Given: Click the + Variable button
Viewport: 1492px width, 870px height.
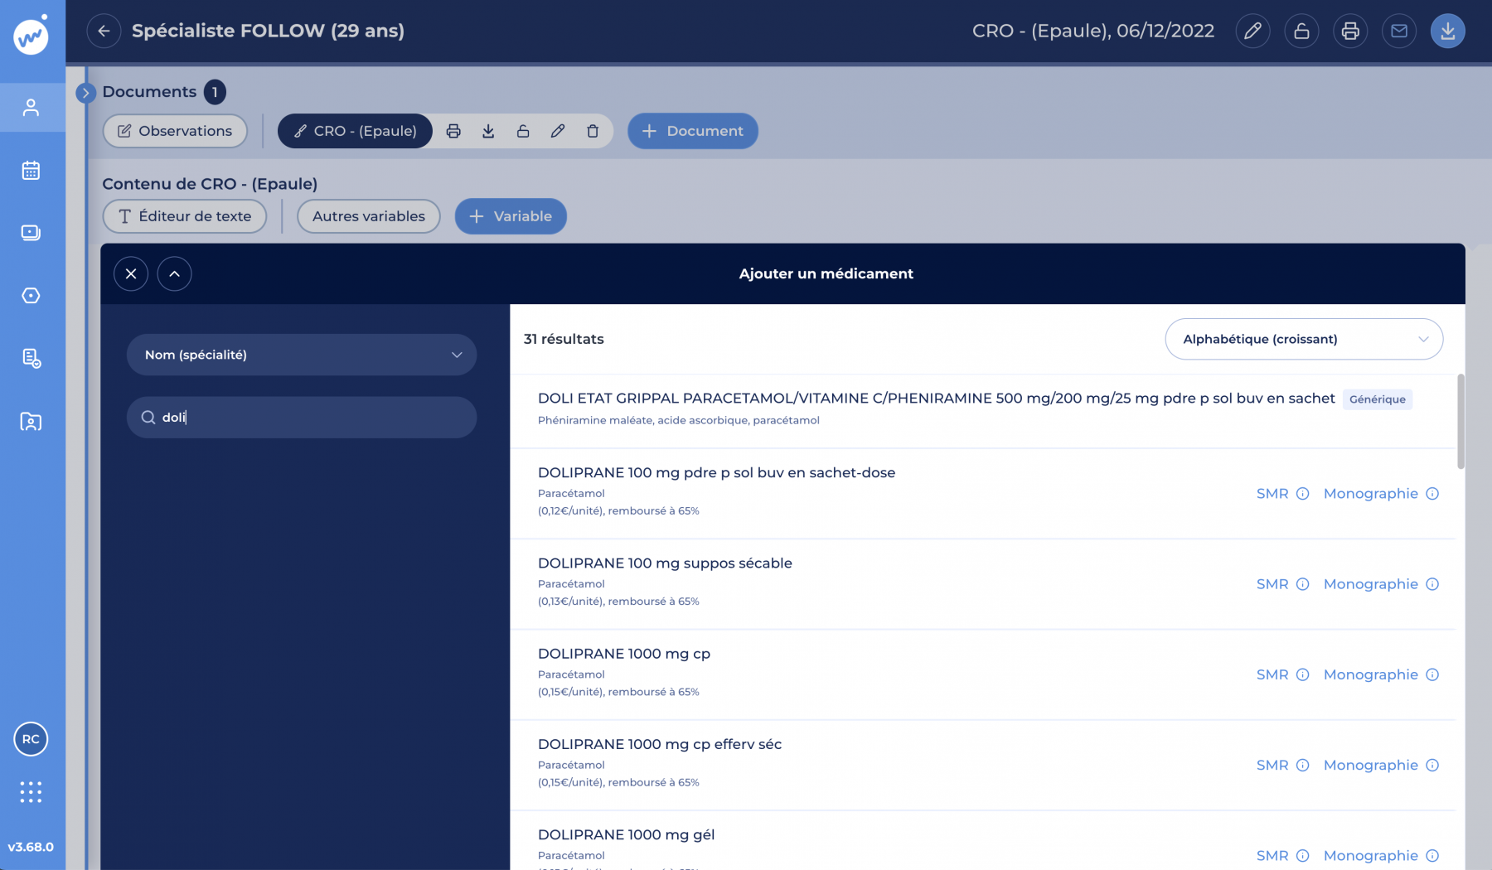Looking at the screenshot, I should click(511, 216).
